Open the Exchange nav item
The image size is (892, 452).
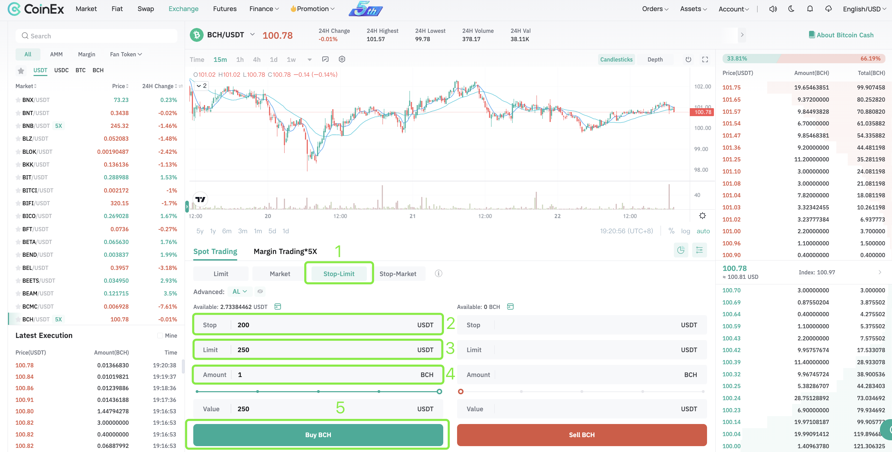(184, 9)
